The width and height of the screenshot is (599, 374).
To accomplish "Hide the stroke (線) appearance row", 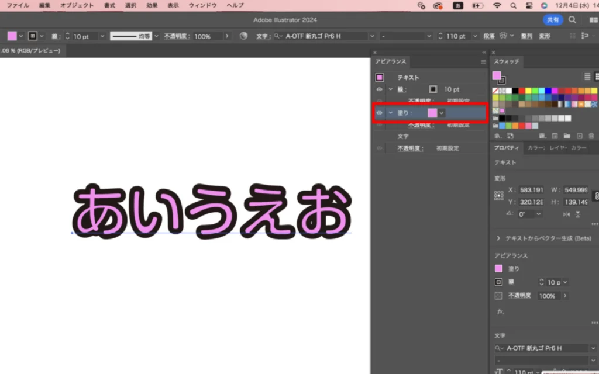I will click(379, 89).
